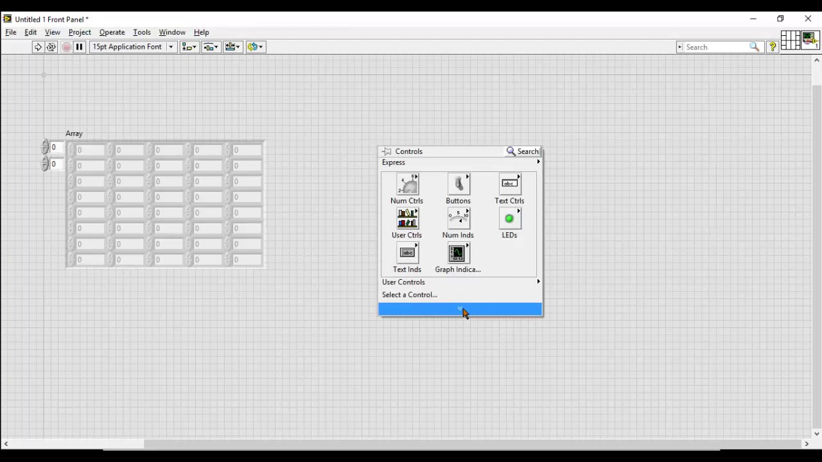822x462 pixels.
Task: Click the LabVIEW icon in title bar
Action: point(7,19)
